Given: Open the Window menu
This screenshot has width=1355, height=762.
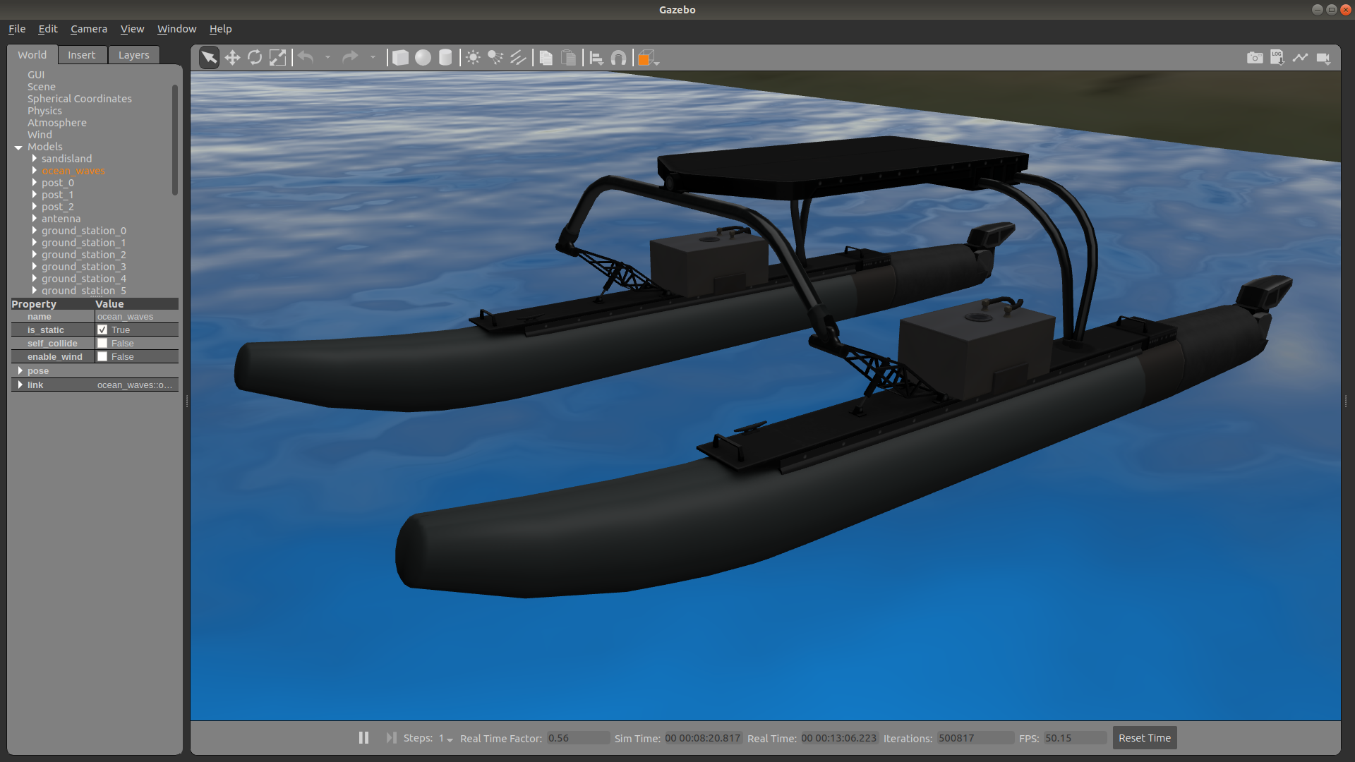Looking at the screenshot, I should [x=176, y=29].
